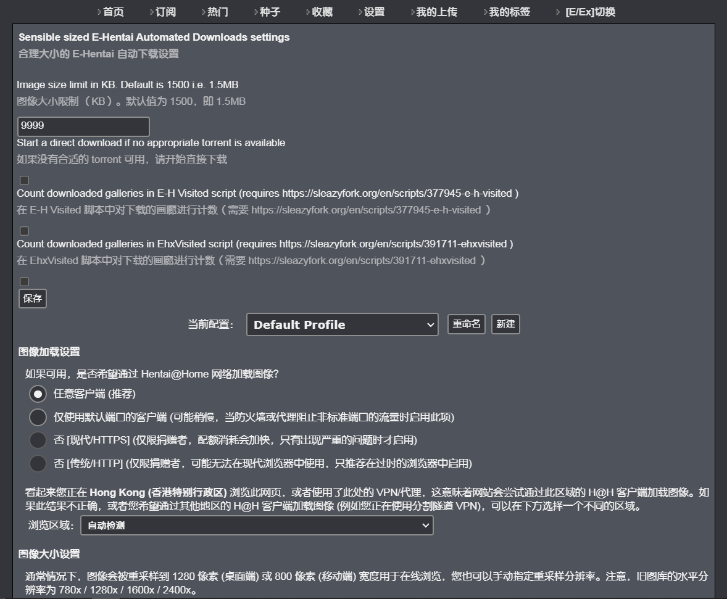The image size is (727, 599).
Task: Toggle the checkbox above the 保存 button
Action: pos(24,281)
